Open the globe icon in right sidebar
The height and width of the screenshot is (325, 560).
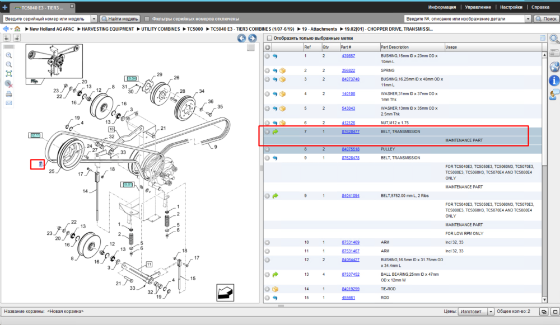click(554, 67)
